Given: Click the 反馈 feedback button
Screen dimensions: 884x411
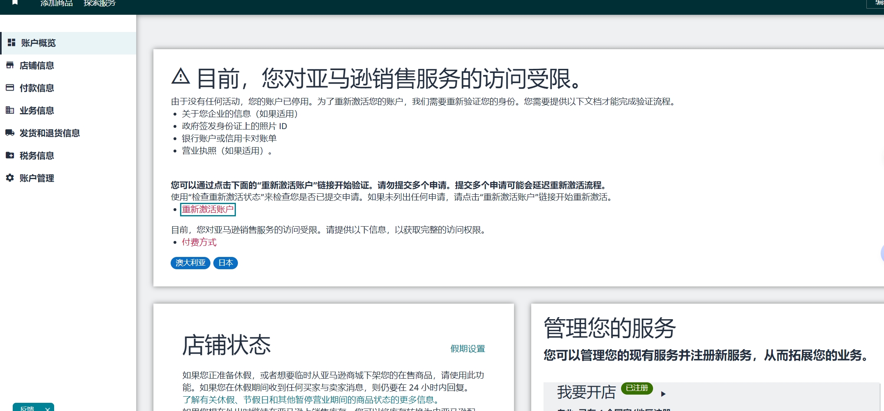Looking at the screenshot, I should (x=27, y=408).
